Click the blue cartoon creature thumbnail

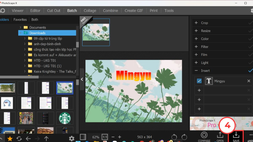point(7,103)
